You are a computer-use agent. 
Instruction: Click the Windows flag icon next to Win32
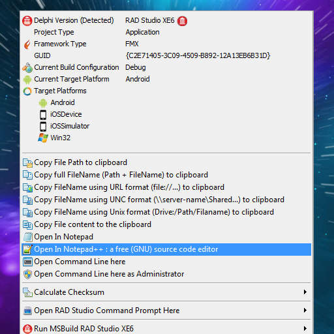(x=43, y=138)
